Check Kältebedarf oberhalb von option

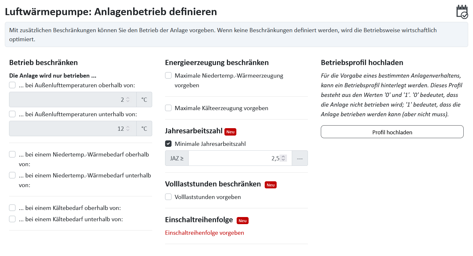tap(12, 208)
